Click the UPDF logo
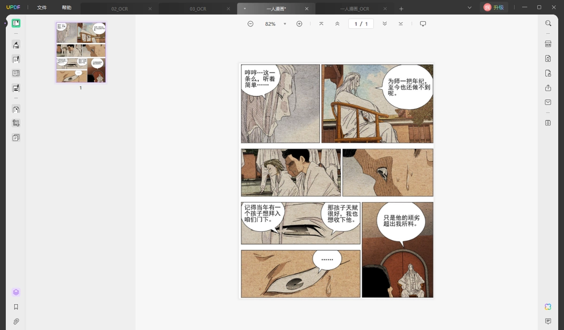Viewport: 564px width, 330px height. click(13, 8)
